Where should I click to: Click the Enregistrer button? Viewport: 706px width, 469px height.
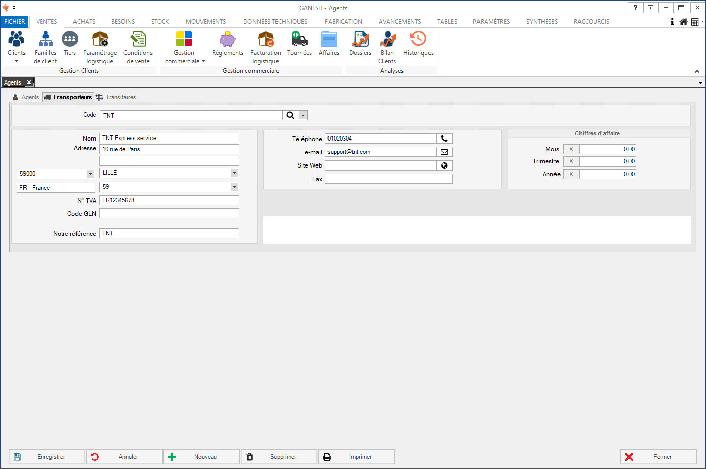pyautogui.click(x=47, y=457)
